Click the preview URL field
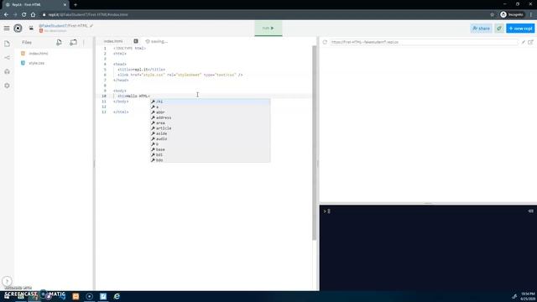The width and height of the screenshot is (537, 302). 424,42
